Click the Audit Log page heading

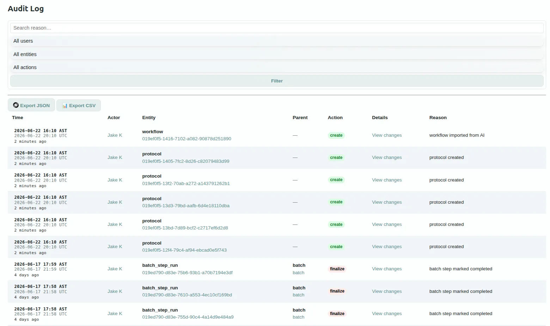pyautogui.click(x=26, y=9)
